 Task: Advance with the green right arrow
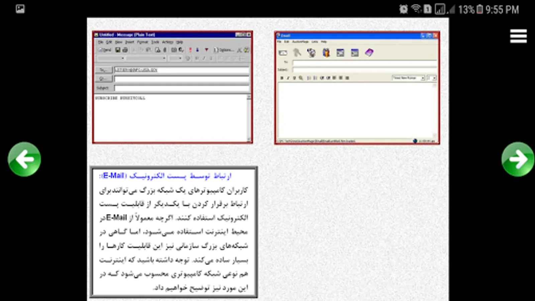click(518, 159)
